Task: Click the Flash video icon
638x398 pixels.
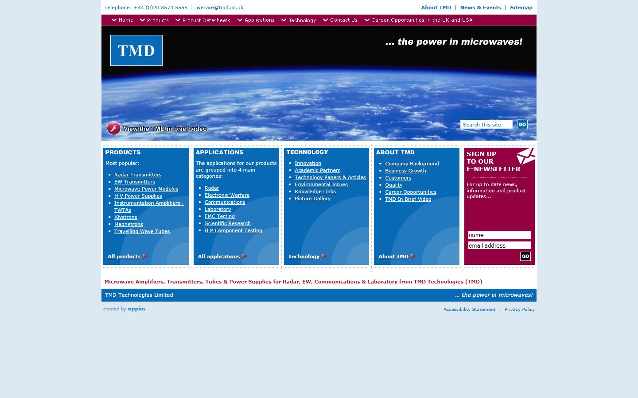Action: [x=114, y=128]
